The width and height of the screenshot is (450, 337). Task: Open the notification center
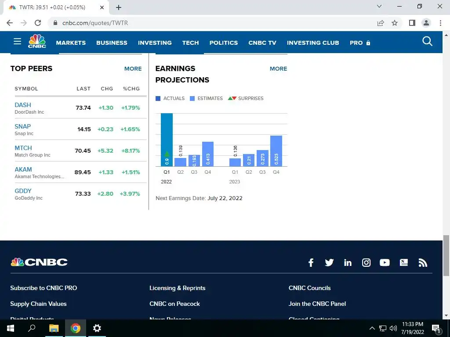(x=436, y=329)
